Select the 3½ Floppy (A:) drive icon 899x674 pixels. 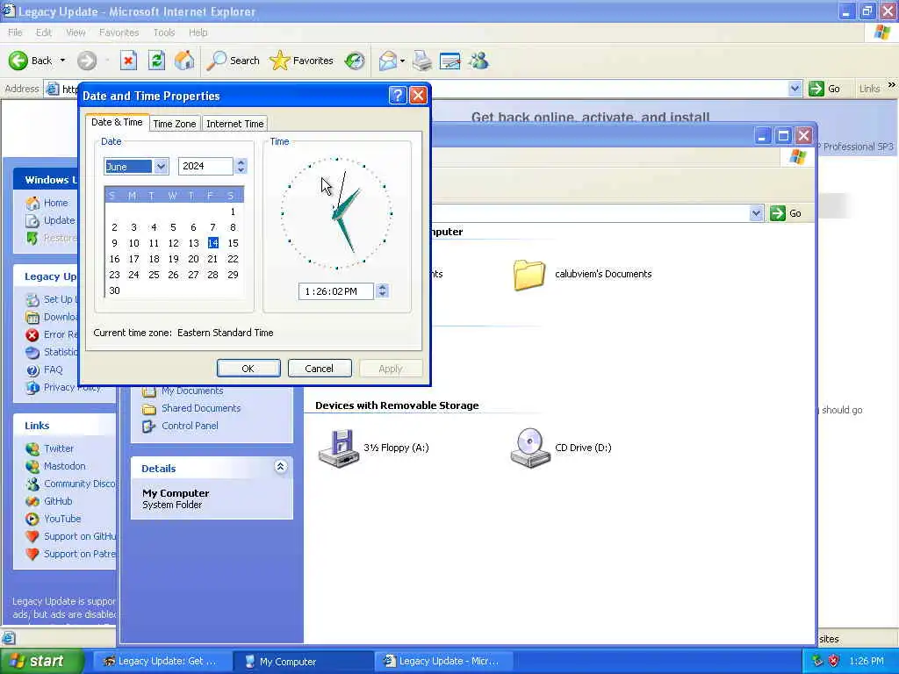[x=339, y=448]
